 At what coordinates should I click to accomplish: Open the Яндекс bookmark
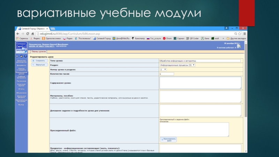tap(35, 38)
